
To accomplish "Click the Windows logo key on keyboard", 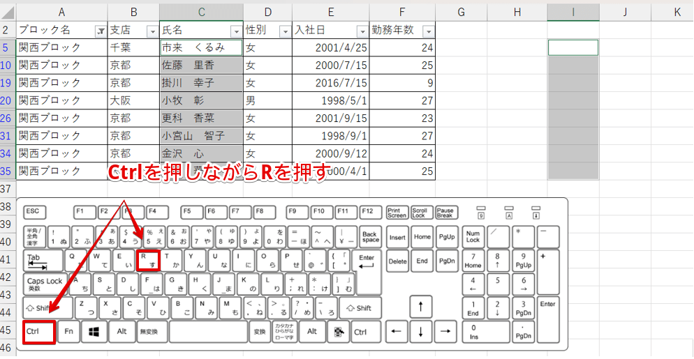I will (x=94, y=333).
